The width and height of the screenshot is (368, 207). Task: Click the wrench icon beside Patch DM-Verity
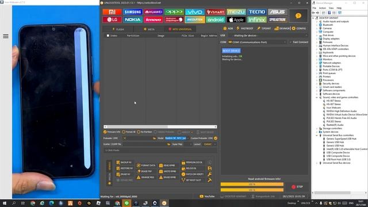tap(209, 174)
